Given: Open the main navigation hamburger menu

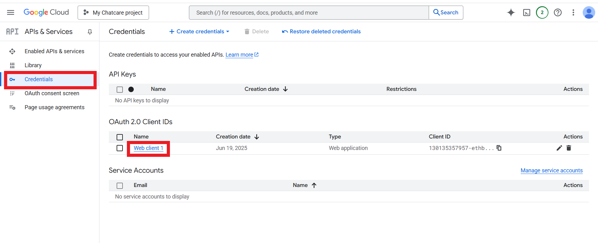Looking at the screenshot, I should [11, 12].
